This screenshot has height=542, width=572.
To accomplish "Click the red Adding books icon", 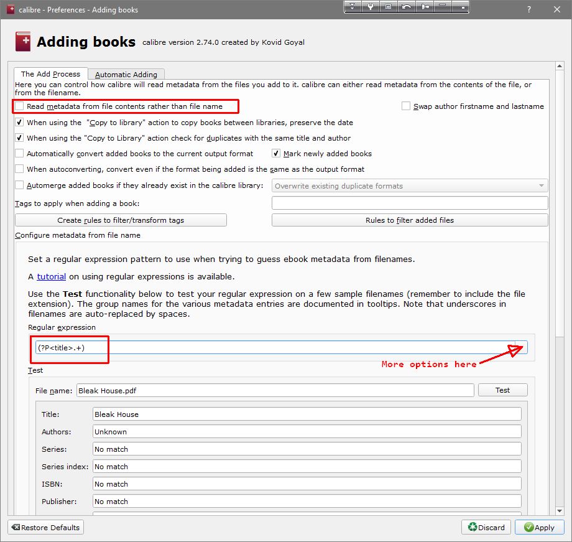I will click(22, 42).
